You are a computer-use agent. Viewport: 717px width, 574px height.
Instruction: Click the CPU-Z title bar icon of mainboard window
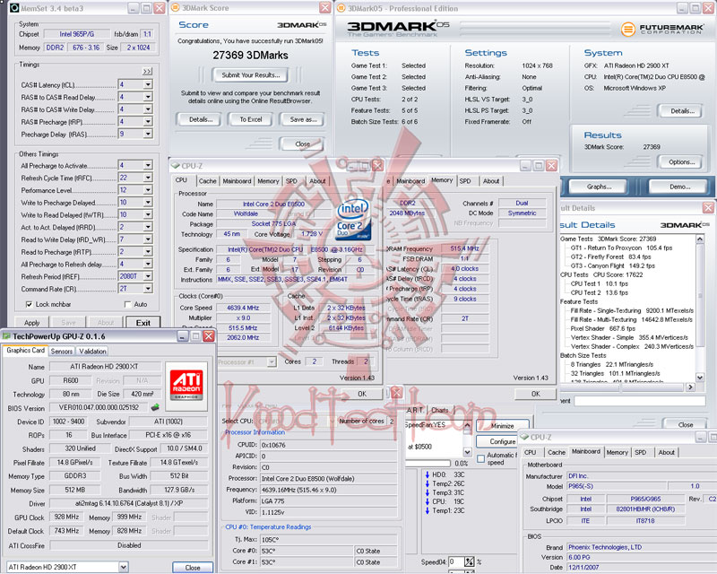click(x=524, y=437)
